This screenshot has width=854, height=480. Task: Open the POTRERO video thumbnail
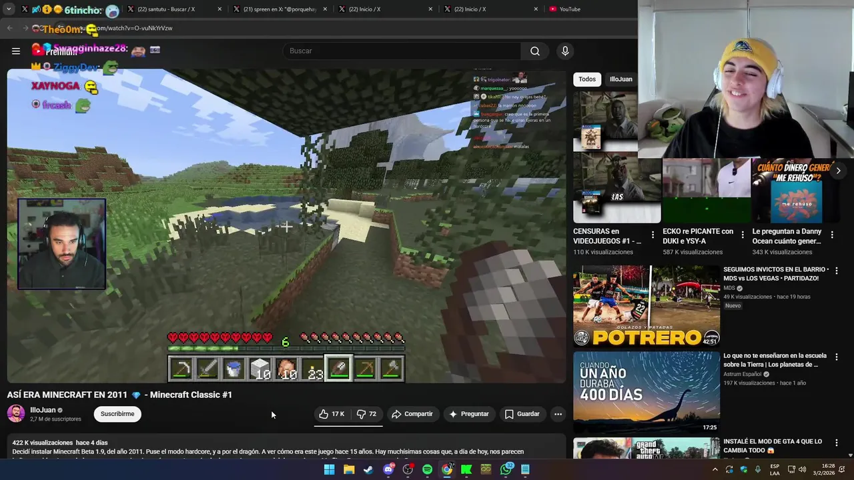pyautogui.click(x=647, y=306)
